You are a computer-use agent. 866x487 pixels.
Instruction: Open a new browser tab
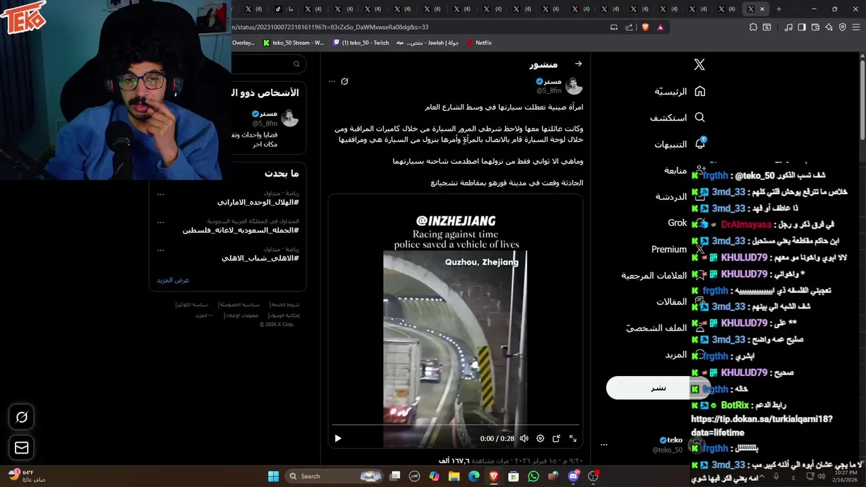click(x=779, y=9)
